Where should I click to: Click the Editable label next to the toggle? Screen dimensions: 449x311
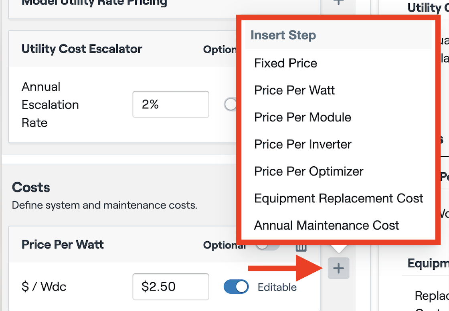[277, 287]
